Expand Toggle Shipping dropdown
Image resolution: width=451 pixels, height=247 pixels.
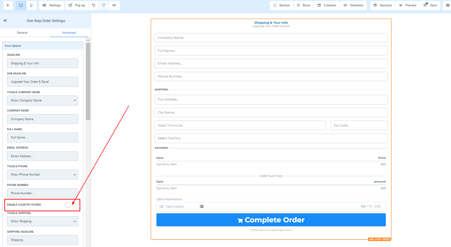[42, 221]
